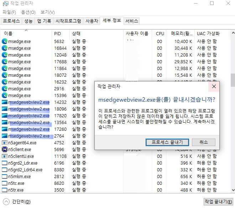Image resolution: width=235 pixels, height=209 pixels.
Task: Collapse view with 간단히(D) arrow button
Action: (x=6, y=202)
